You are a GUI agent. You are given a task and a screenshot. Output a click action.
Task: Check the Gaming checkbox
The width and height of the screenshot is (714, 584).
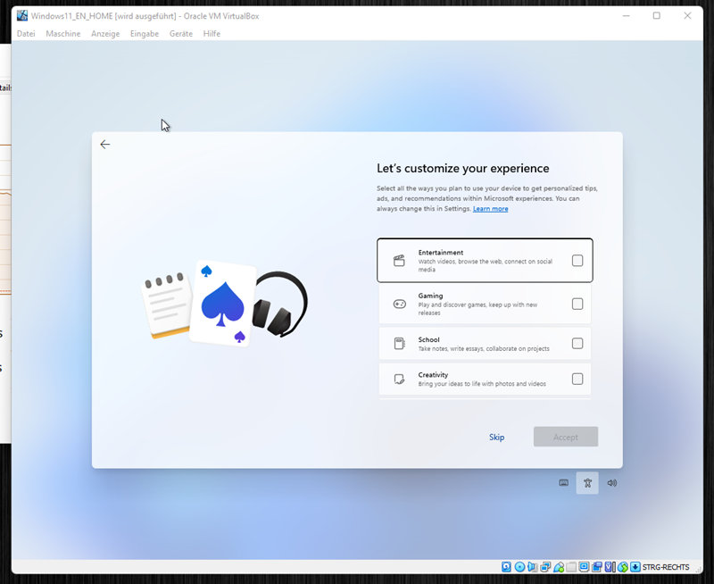(577, 304)
